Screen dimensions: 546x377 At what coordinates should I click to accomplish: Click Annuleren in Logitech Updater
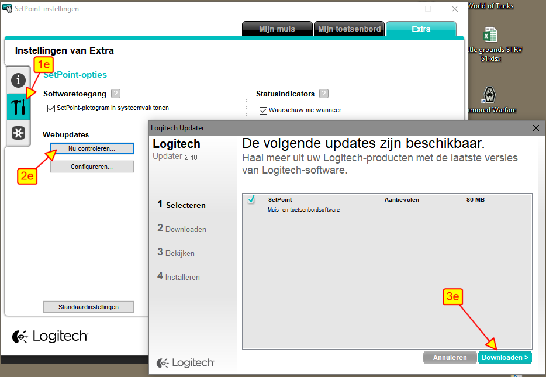pyautogui.click(x=450, y=358)
